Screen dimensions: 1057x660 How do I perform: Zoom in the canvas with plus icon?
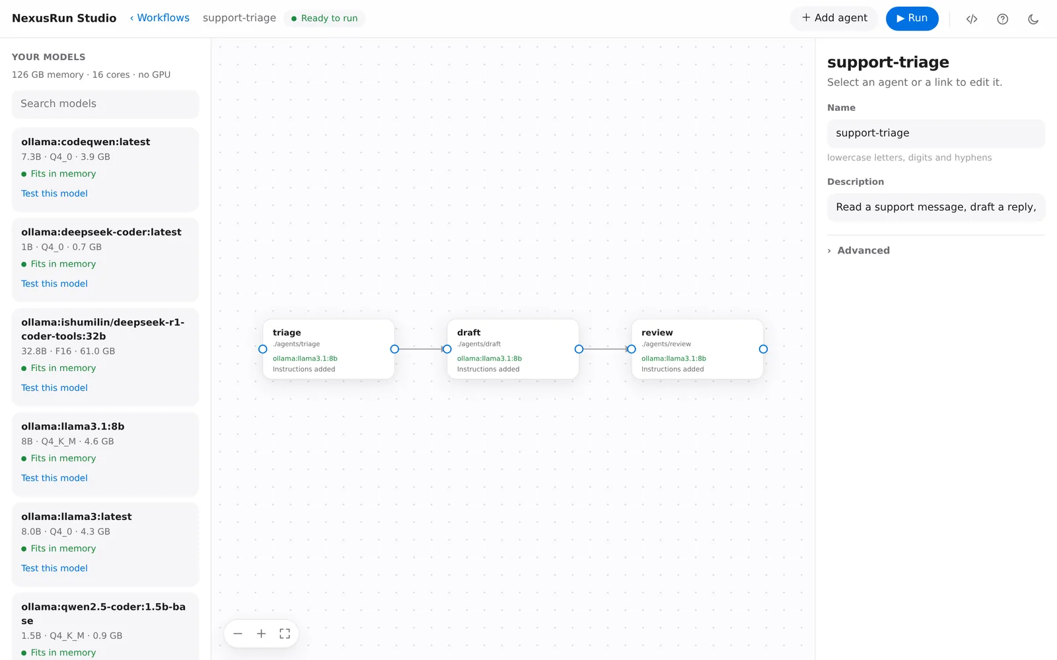coord(262,634)
